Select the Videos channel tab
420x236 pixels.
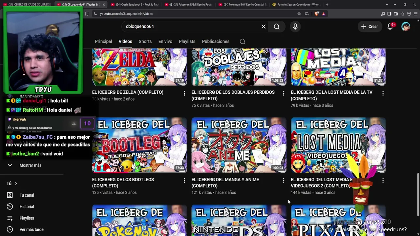125,42
